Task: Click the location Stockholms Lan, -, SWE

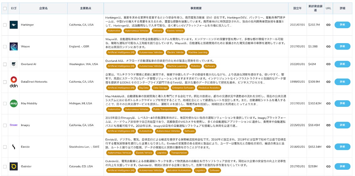Action: point(84,147)
